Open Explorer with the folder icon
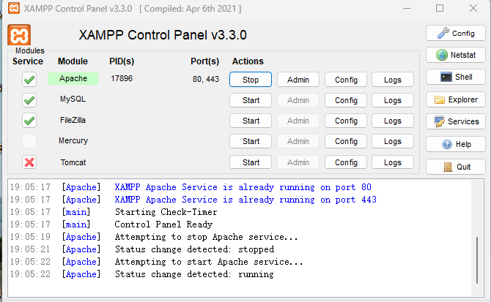Viewport: 491px width, 302px height. pyautogui.click(x=456, y=99)
